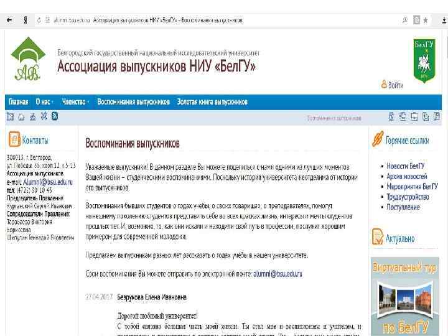Expand the "Членство" dropdown menu
Viewport: 448px width, 336px height.
(76, 101)
